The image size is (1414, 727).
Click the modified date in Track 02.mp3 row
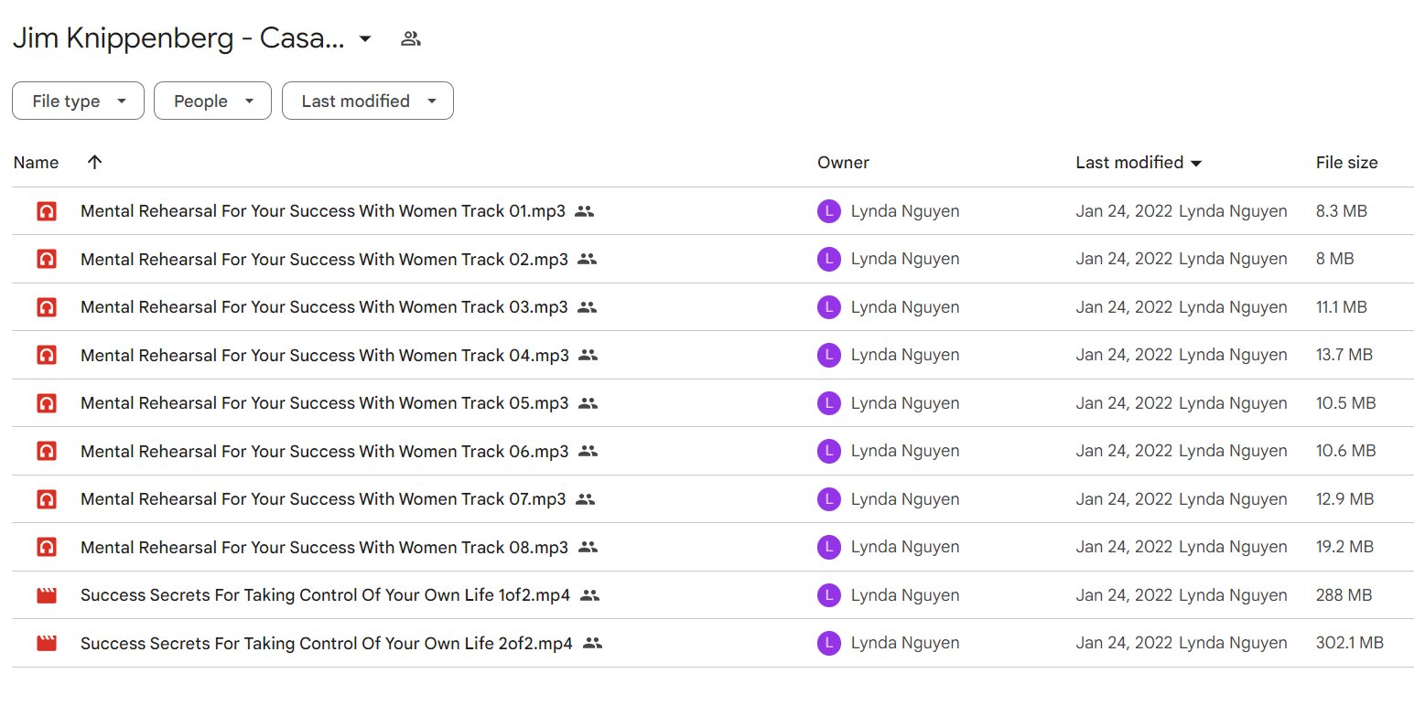(x=1125, y=259)
